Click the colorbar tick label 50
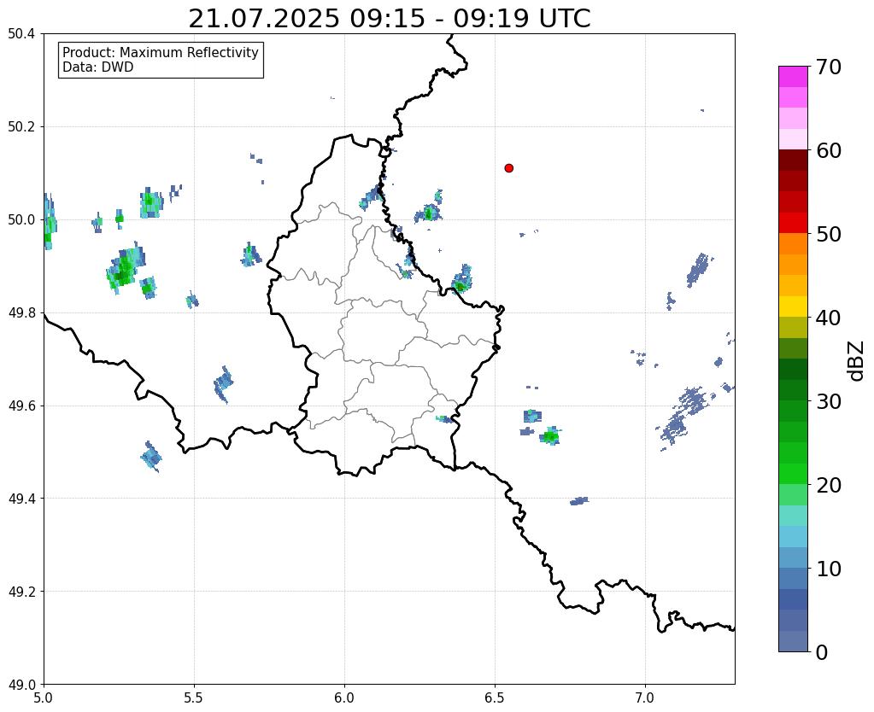 coord(829,234)
